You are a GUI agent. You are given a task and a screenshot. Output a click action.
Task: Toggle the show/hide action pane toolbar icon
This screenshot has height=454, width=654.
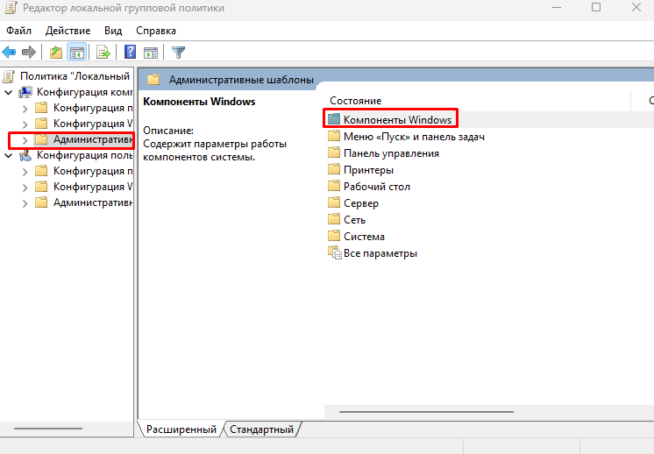coord(151,53)
